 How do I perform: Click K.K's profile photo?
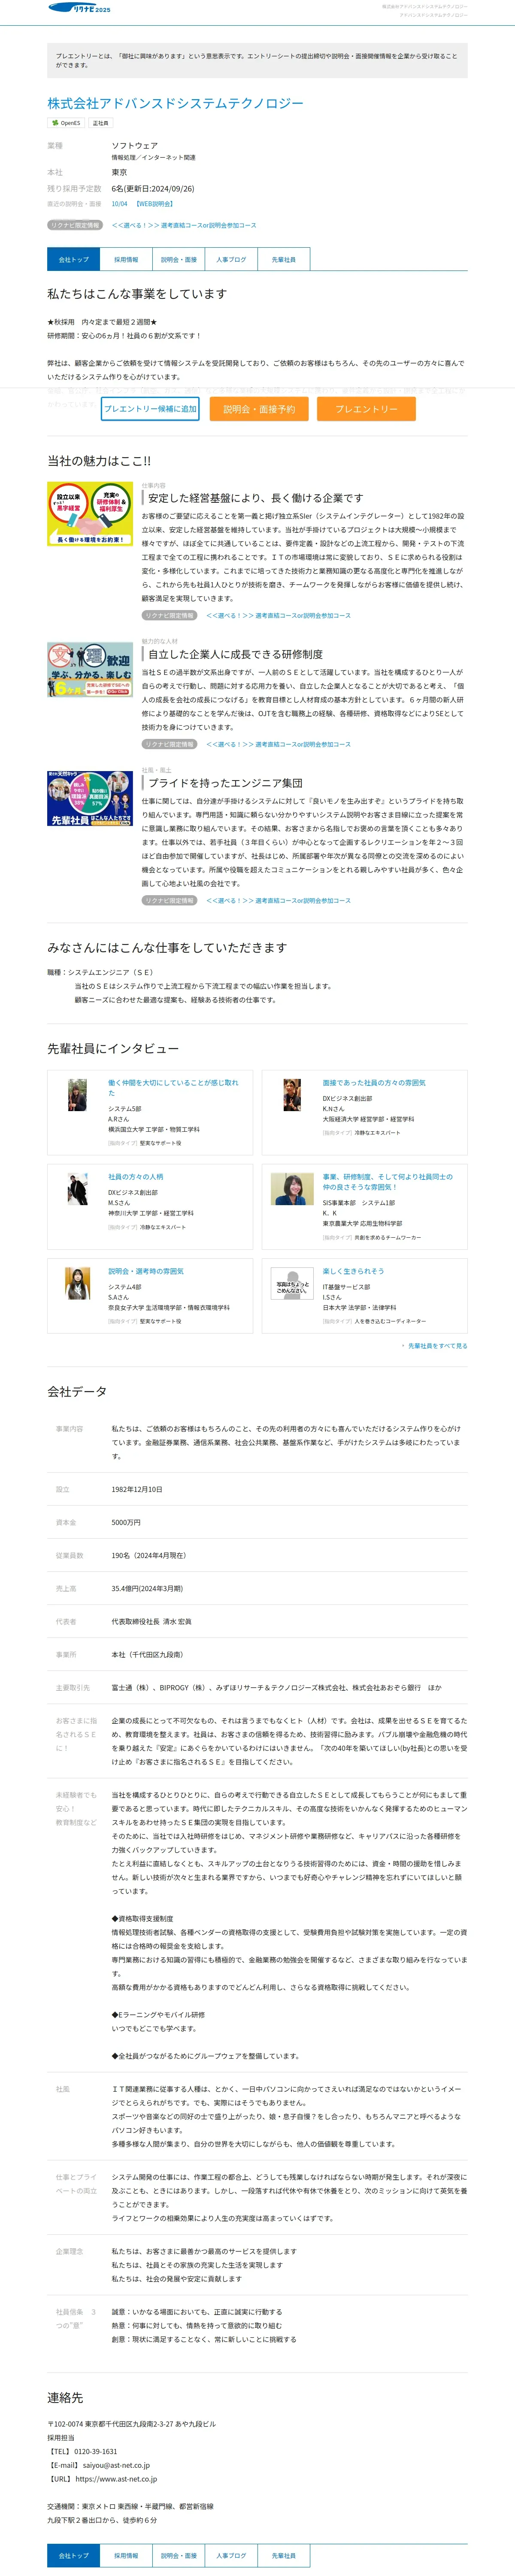292,1189
